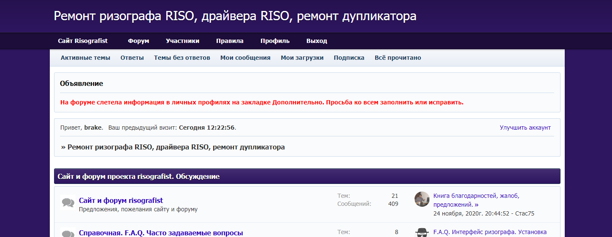This screenshot has height=237, width=612.
Task: Click the date 24 ноября, 2020г. 20:44:52 - Стас75
Action: point(484,213)
